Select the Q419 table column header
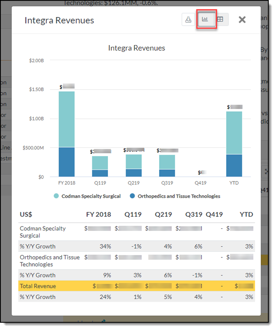 [x=214, y=215]
